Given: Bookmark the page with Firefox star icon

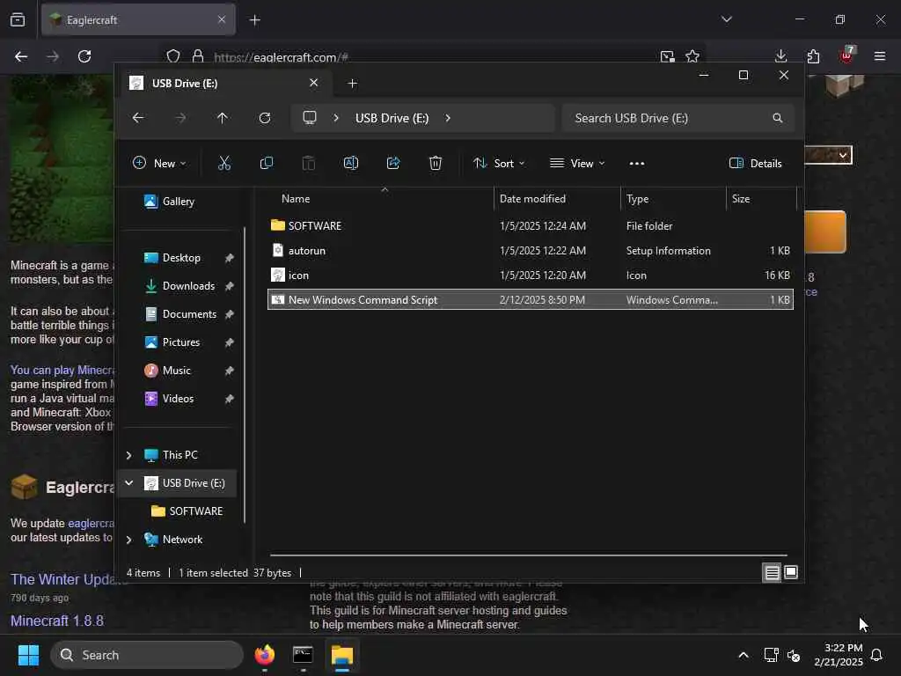Looking at the screenshot, I should (692, 56).
